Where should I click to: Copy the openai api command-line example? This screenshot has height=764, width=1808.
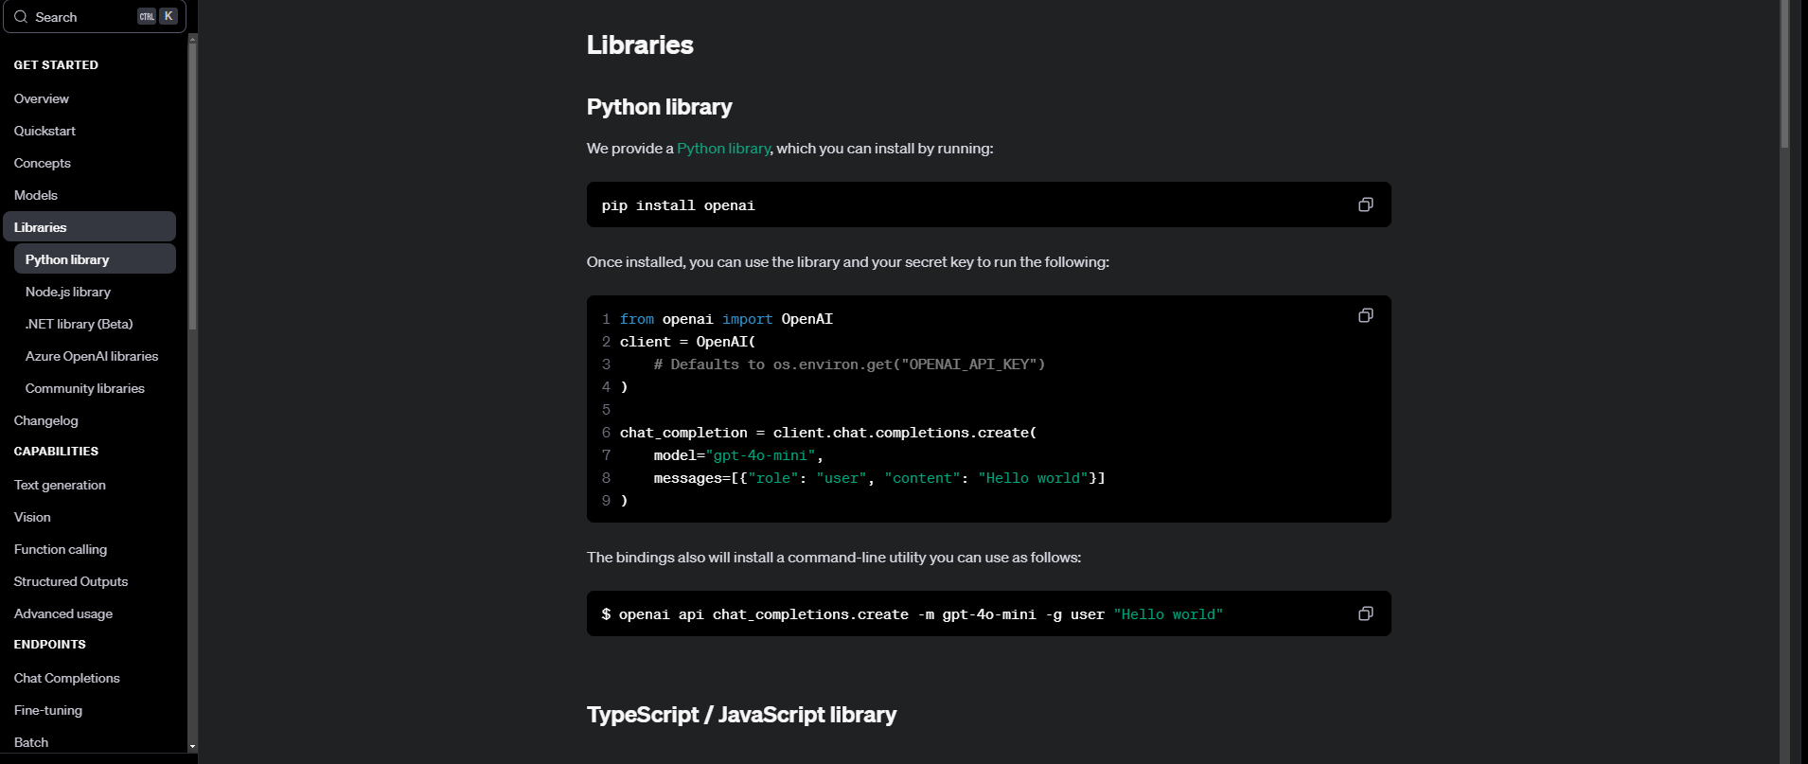point(1365,613)
